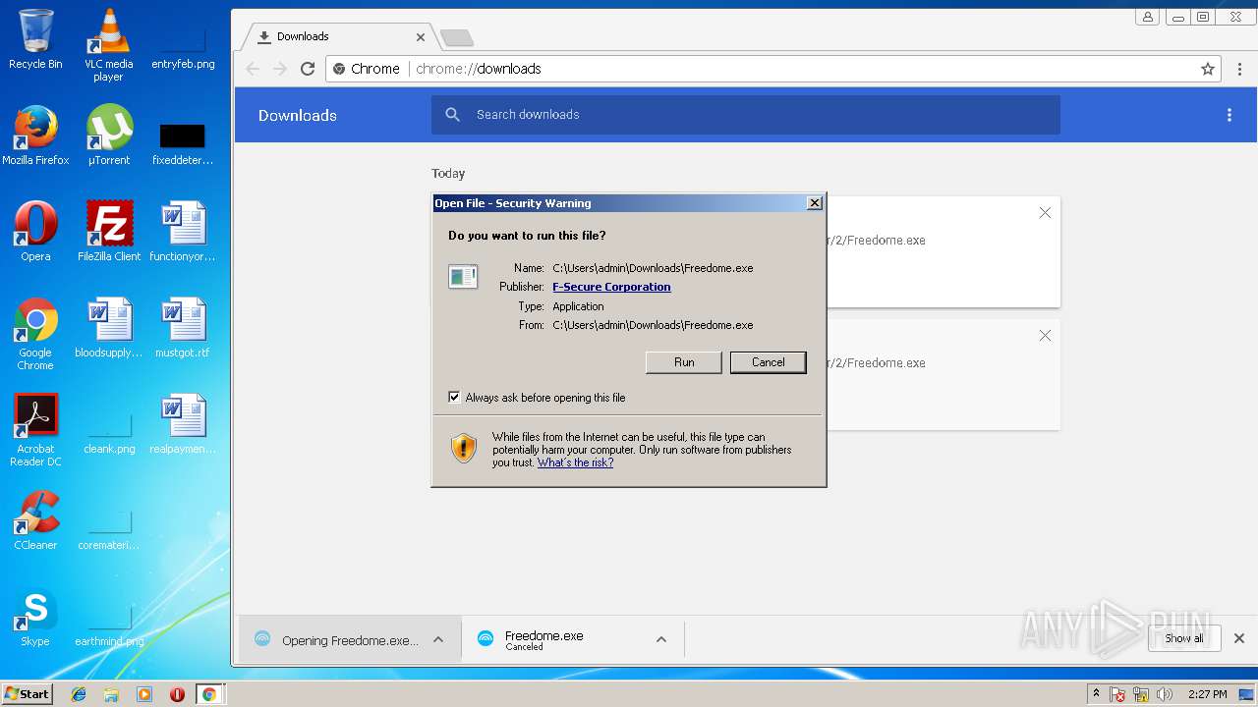Click the volume speaker tray icon
This screenshot has width=1258, height=707.
[x=1165, y=694]
